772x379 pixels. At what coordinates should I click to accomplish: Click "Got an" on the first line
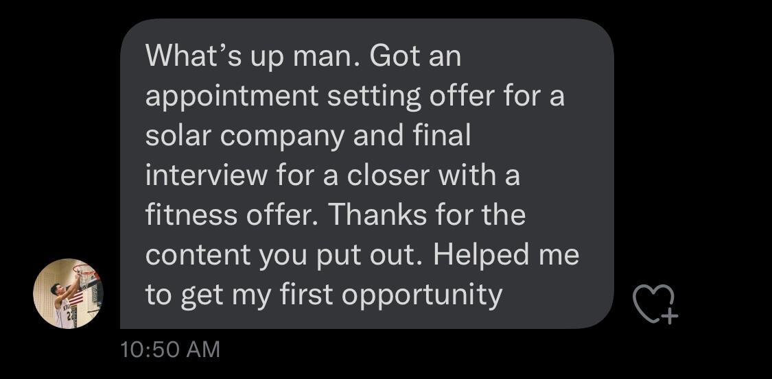click(x=415, y=56)
